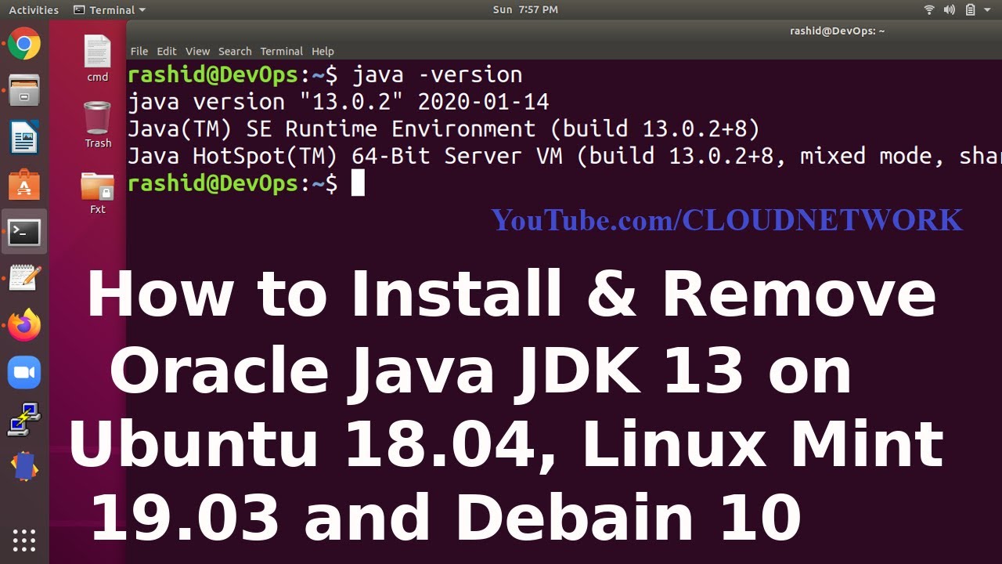
Task: Open the Files manager dock icon
Action: 24,91
